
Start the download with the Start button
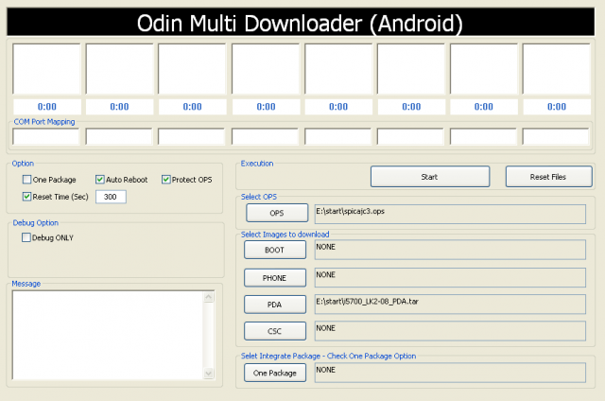point(430,177)
